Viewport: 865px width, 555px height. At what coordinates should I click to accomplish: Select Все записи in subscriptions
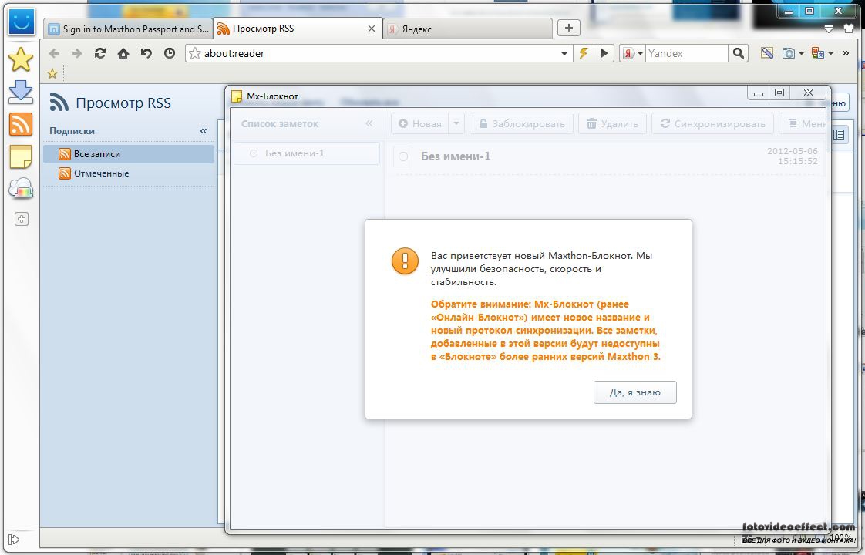[x=129, y=154]
